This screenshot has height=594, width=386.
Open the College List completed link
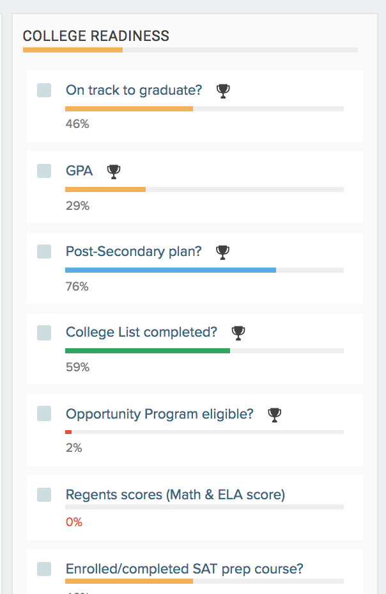pyautogui.click(x=141, y=333)
